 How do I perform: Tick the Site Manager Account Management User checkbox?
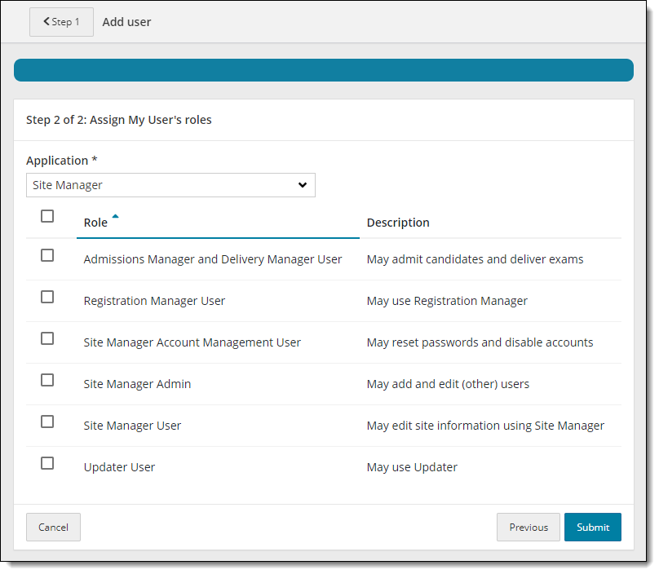tap(47, 338)
